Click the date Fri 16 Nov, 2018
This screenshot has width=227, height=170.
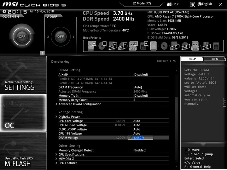click(x=42, y=11)
